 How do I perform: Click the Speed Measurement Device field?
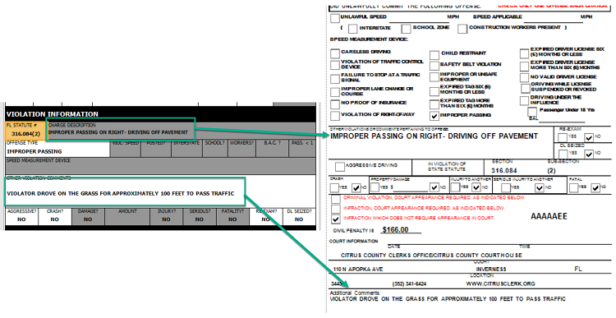(x=160, y=166)
